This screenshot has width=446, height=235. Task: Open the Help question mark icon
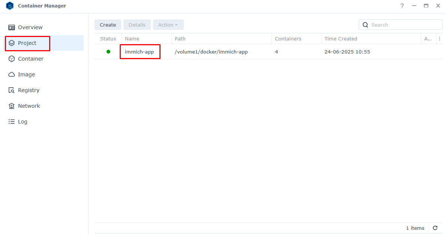tap(402, 6)
